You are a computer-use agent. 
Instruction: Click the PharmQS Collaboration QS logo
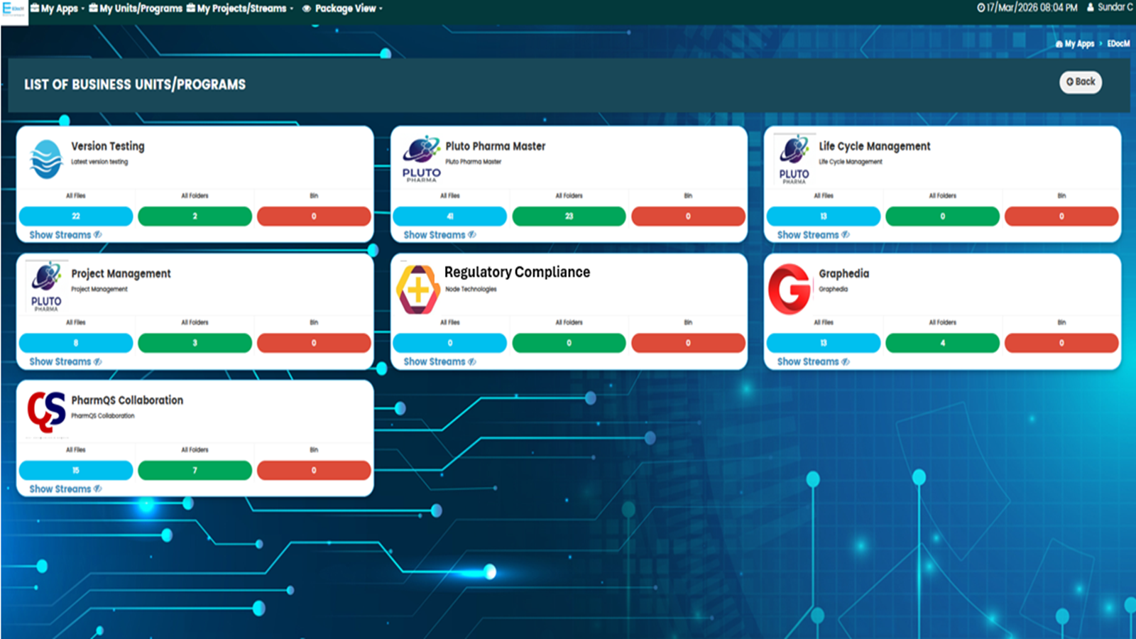click(46, 412)
